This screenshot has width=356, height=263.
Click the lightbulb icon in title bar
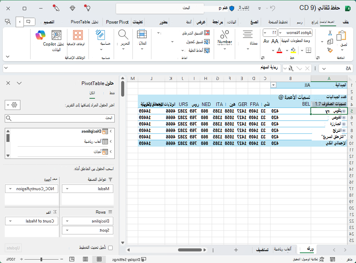click(x=87, y=8)
